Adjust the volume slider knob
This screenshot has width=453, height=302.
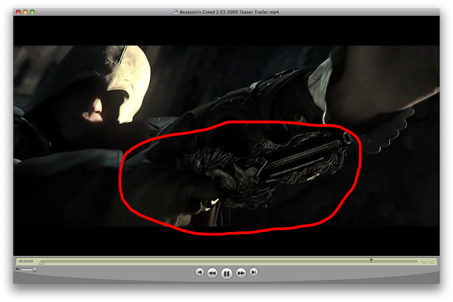(35, 269)
